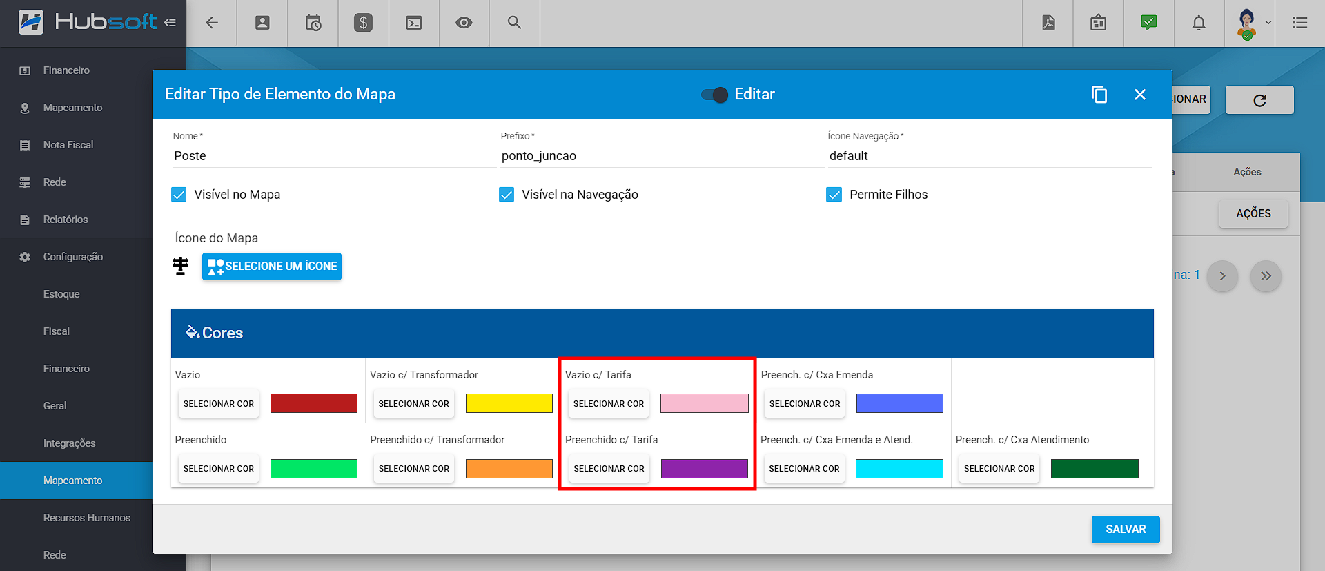The width and height of the screenshot is (1325, 571).
Task: Open the PDF document icon
Action: click(1048, 23)
